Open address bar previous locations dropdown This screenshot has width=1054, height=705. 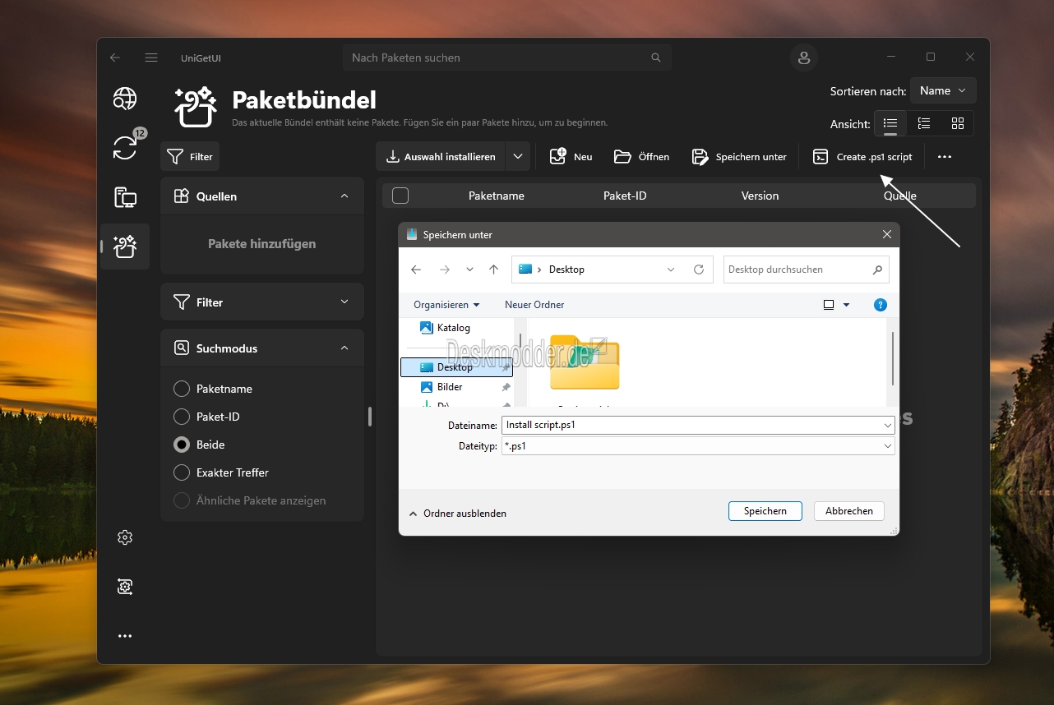[671, 270]
